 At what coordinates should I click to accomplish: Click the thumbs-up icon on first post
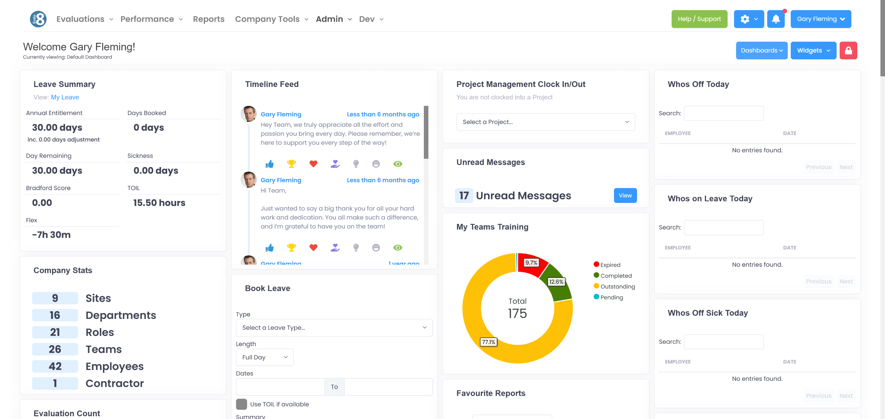270,164
